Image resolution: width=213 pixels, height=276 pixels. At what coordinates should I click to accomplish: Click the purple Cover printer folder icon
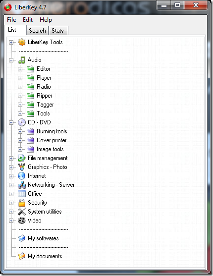[30, 140]
